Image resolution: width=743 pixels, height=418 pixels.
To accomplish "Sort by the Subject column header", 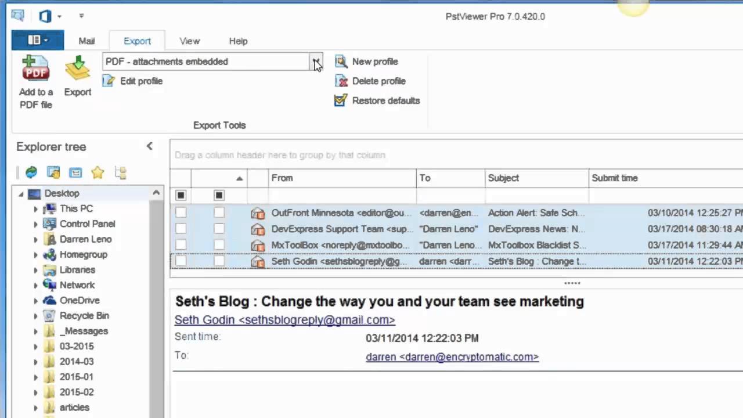I will point(537,178).
